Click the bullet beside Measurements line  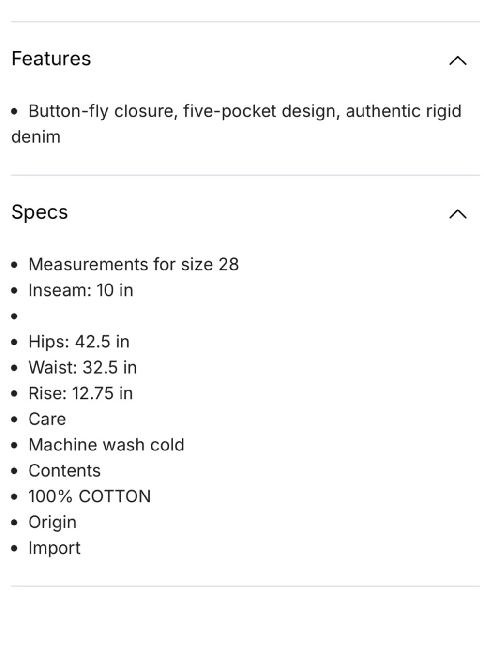tap(15, 265)
